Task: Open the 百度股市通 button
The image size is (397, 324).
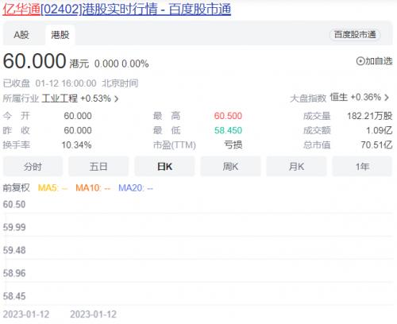Action: (355, 35)
